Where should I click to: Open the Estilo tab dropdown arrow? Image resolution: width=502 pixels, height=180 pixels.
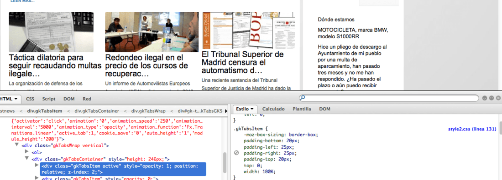click(251, 109)
